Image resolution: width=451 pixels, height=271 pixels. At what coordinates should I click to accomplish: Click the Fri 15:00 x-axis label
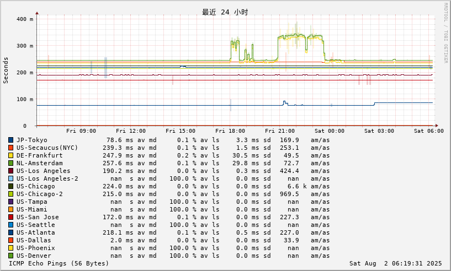click(x=181, y=131)
